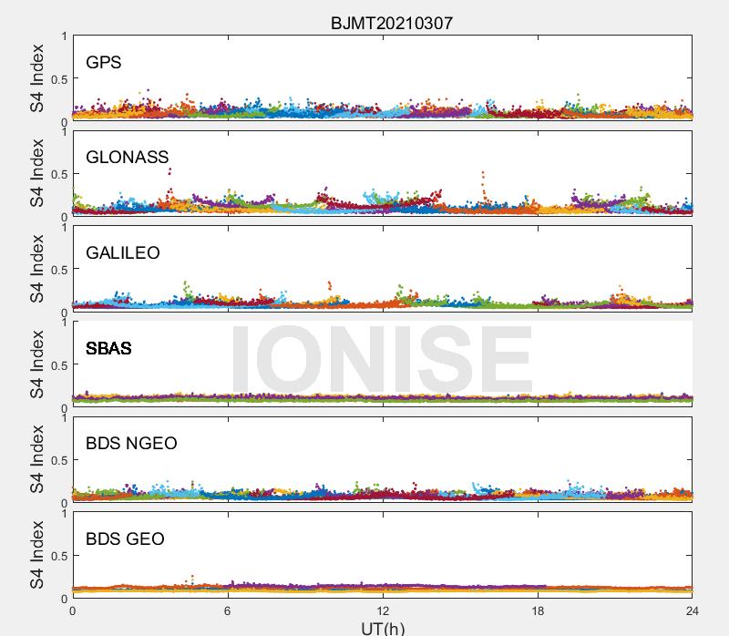Screen dimensions: 729x636
Task: Click the y-tick 1 atop the GPS plot
Action: pos(64,36)
